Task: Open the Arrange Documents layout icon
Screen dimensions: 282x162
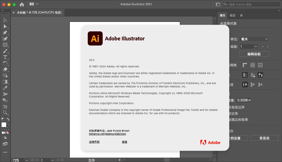Action: 32,4
